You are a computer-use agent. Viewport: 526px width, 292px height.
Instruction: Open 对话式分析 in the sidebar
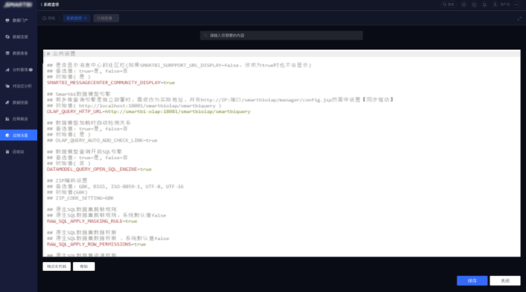click(20, 86)
